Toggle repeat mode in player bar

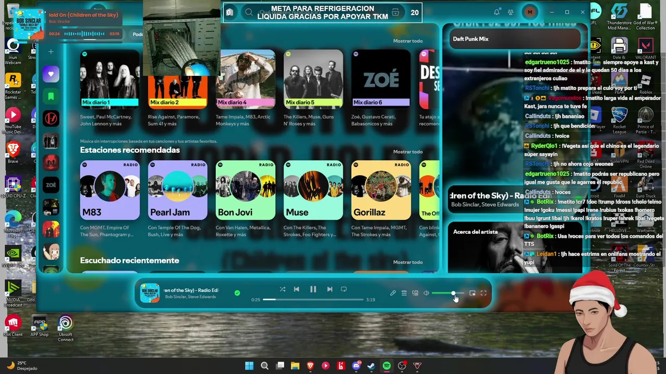343,289
